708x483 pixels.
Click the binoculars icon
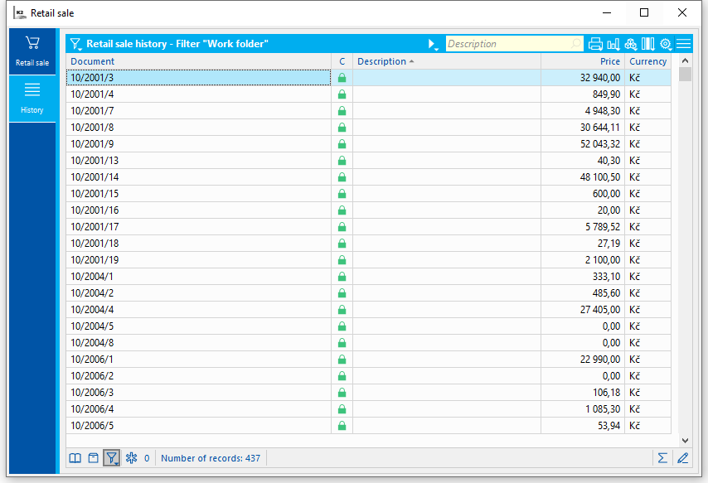(x=631, y=44)
